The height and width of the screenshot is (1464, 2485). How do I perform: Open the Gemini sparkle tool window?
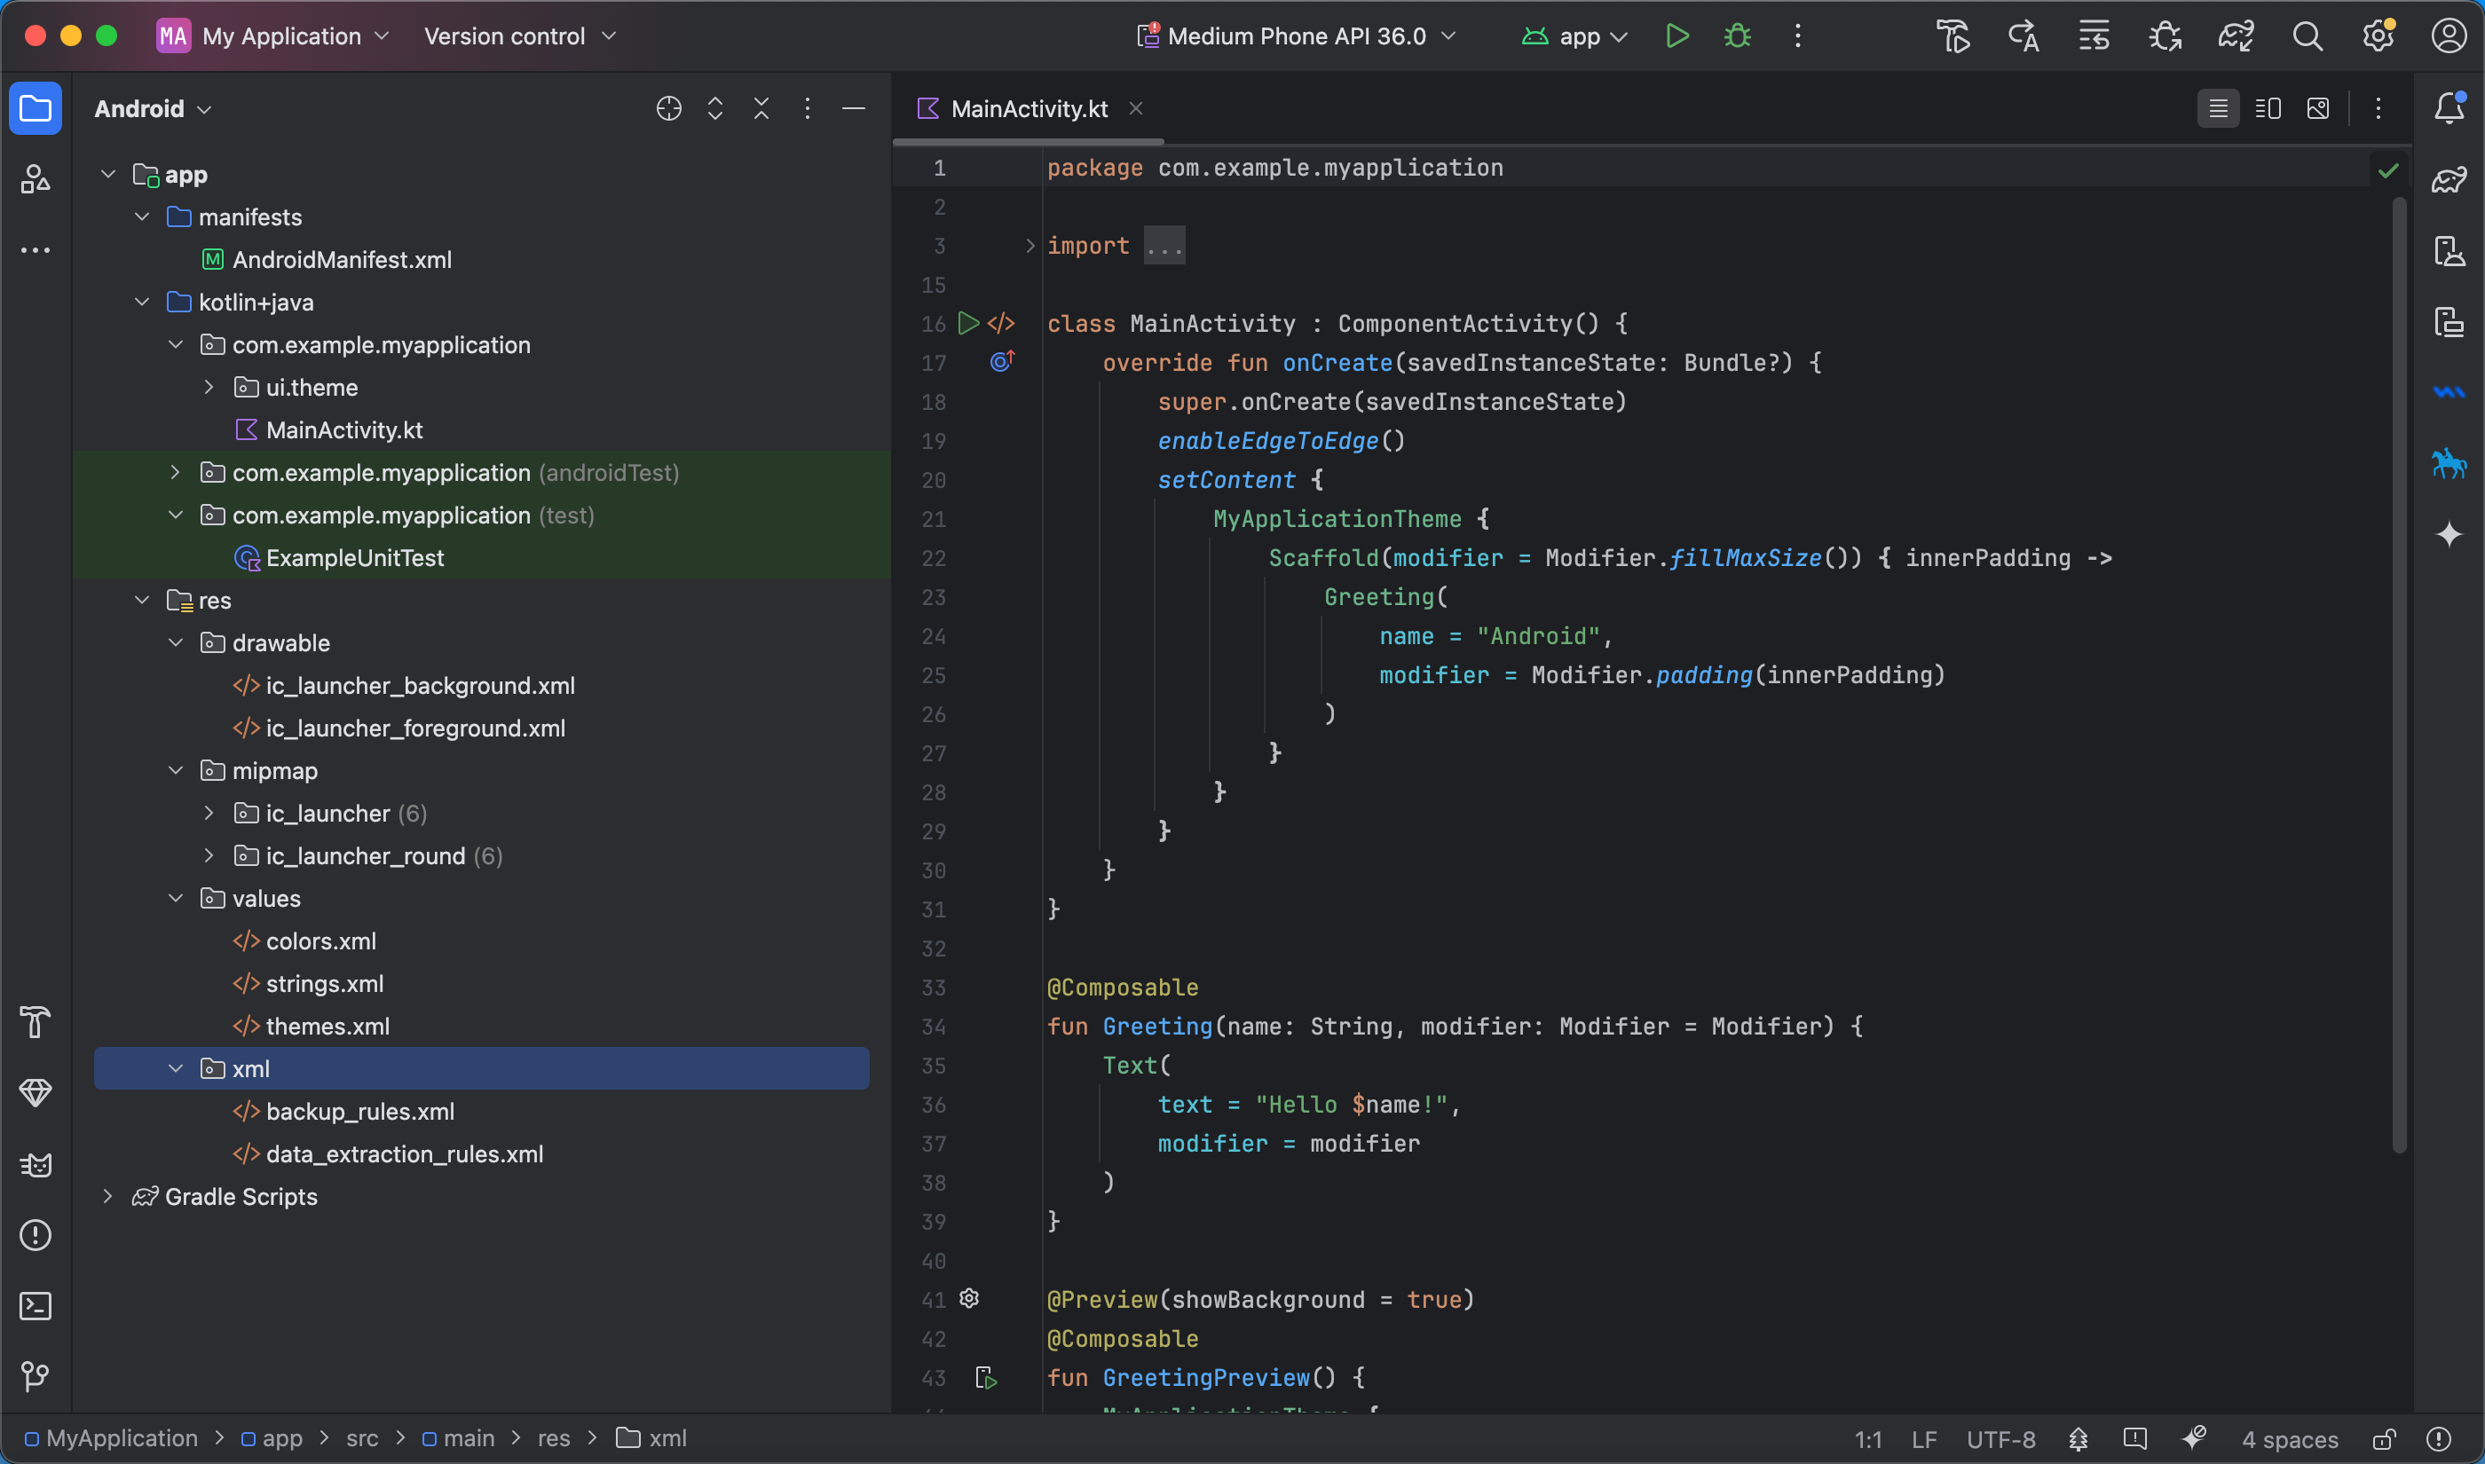(2449, 535)
